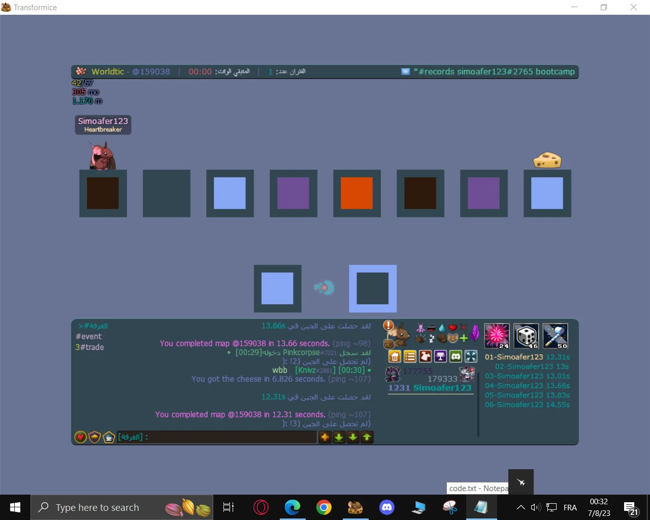The height and width of the screenshot is (520, 650).
Task: Click the 05-Simoafer123 13.83s record entry
Action: coord(527,395)
